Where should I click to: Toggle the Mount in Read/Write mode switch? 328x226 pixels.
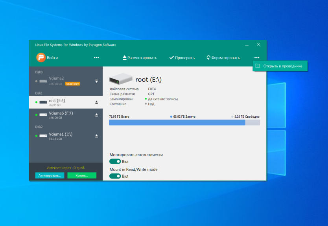tap(115, 176)
